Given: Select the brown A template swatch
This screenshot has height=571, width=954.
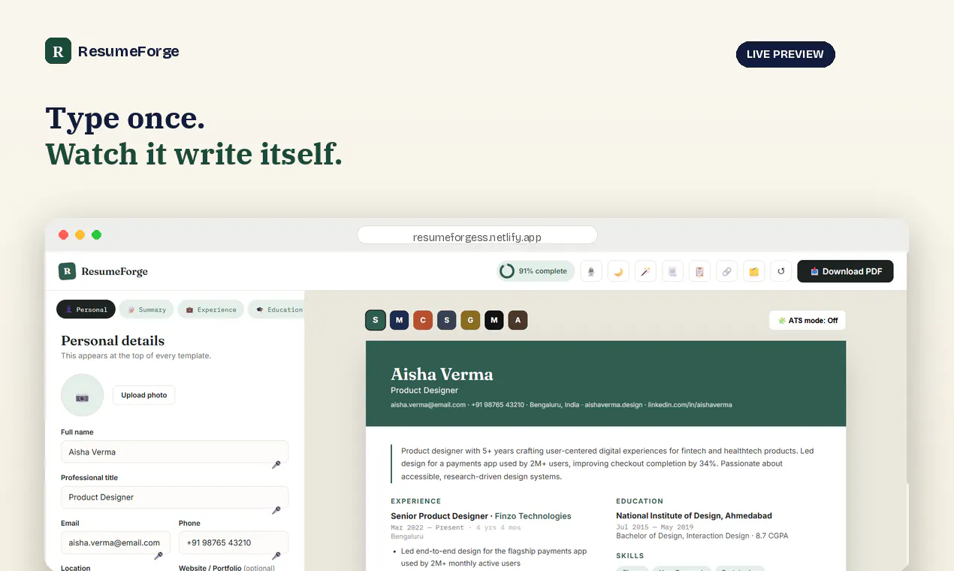Looking at the screenshot, I should click(518, 320).
